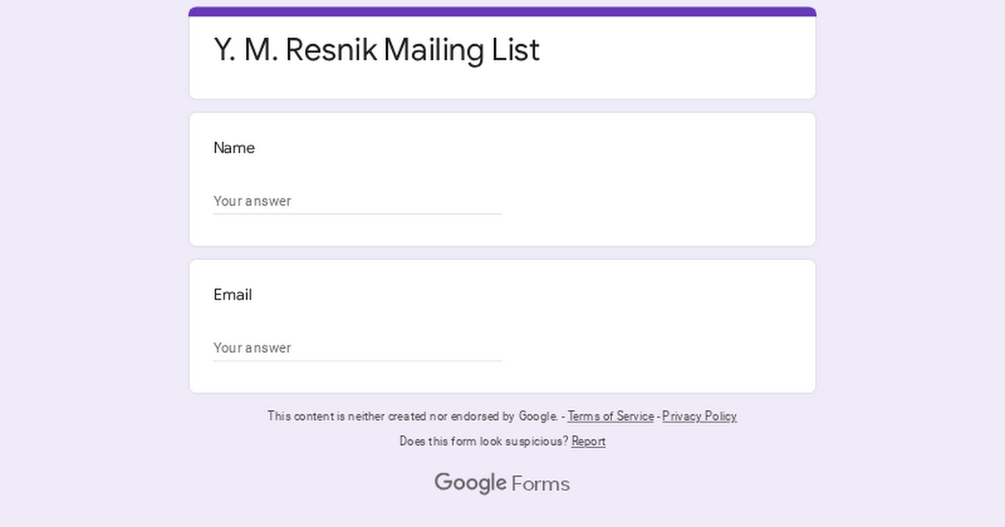Open the Privacy Policy link
The image size is (1005, 527).
pyautogui.click(x=699, y=416)
